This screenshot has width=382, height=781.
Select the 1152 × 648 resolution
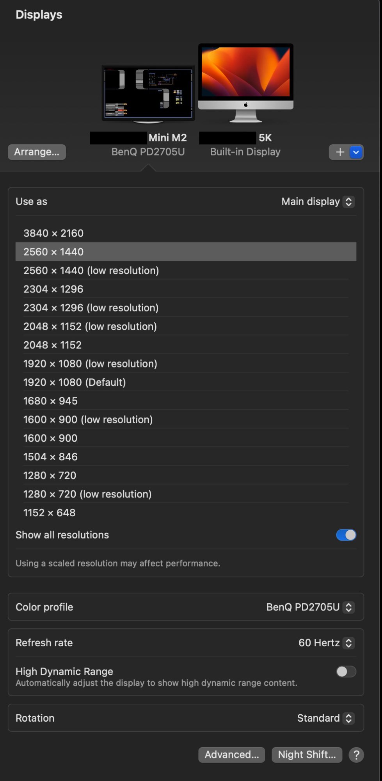click(50, 513)
